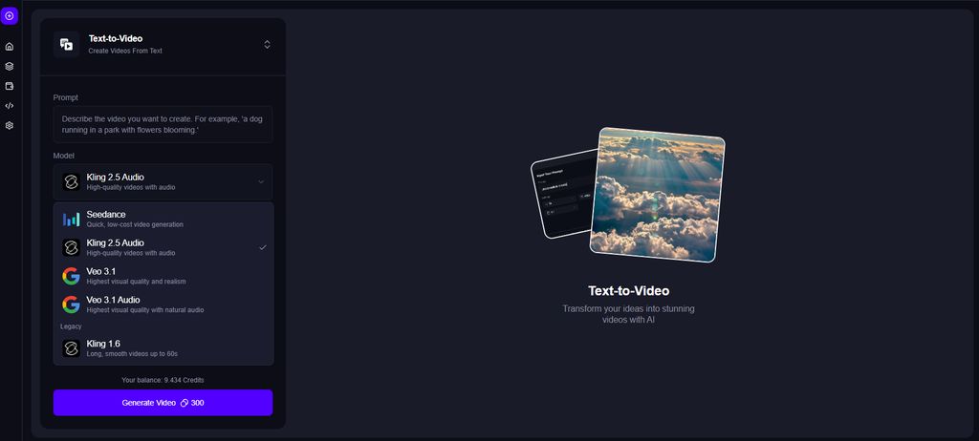979x441 pixels.
Task: Choose Kling 2.5 Audio in the model list
Action: (163, 247)
